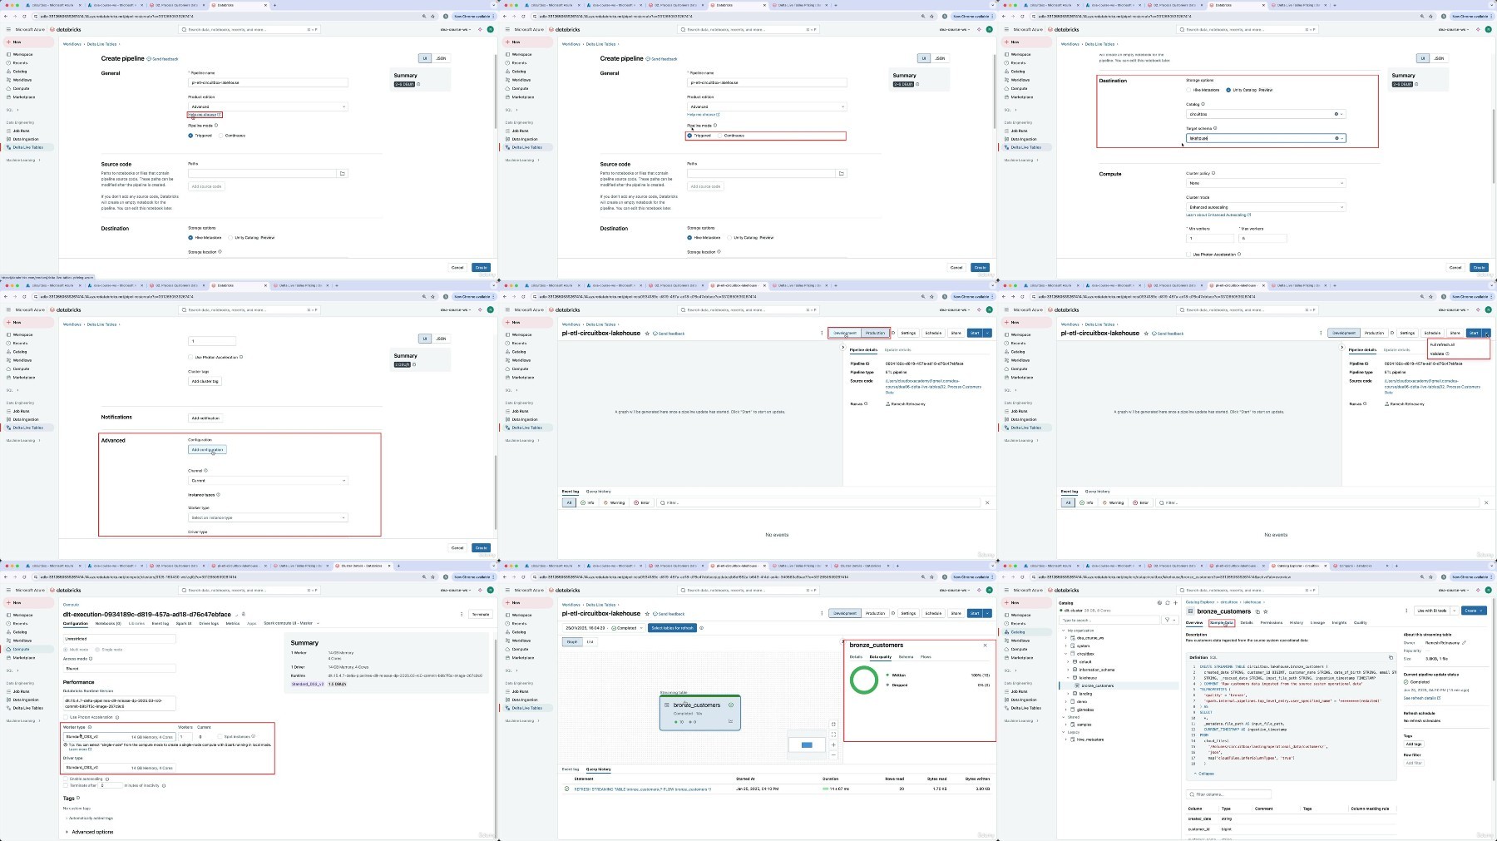Select Unity Catalog radio in Compute settings window

click(1228, 90)
